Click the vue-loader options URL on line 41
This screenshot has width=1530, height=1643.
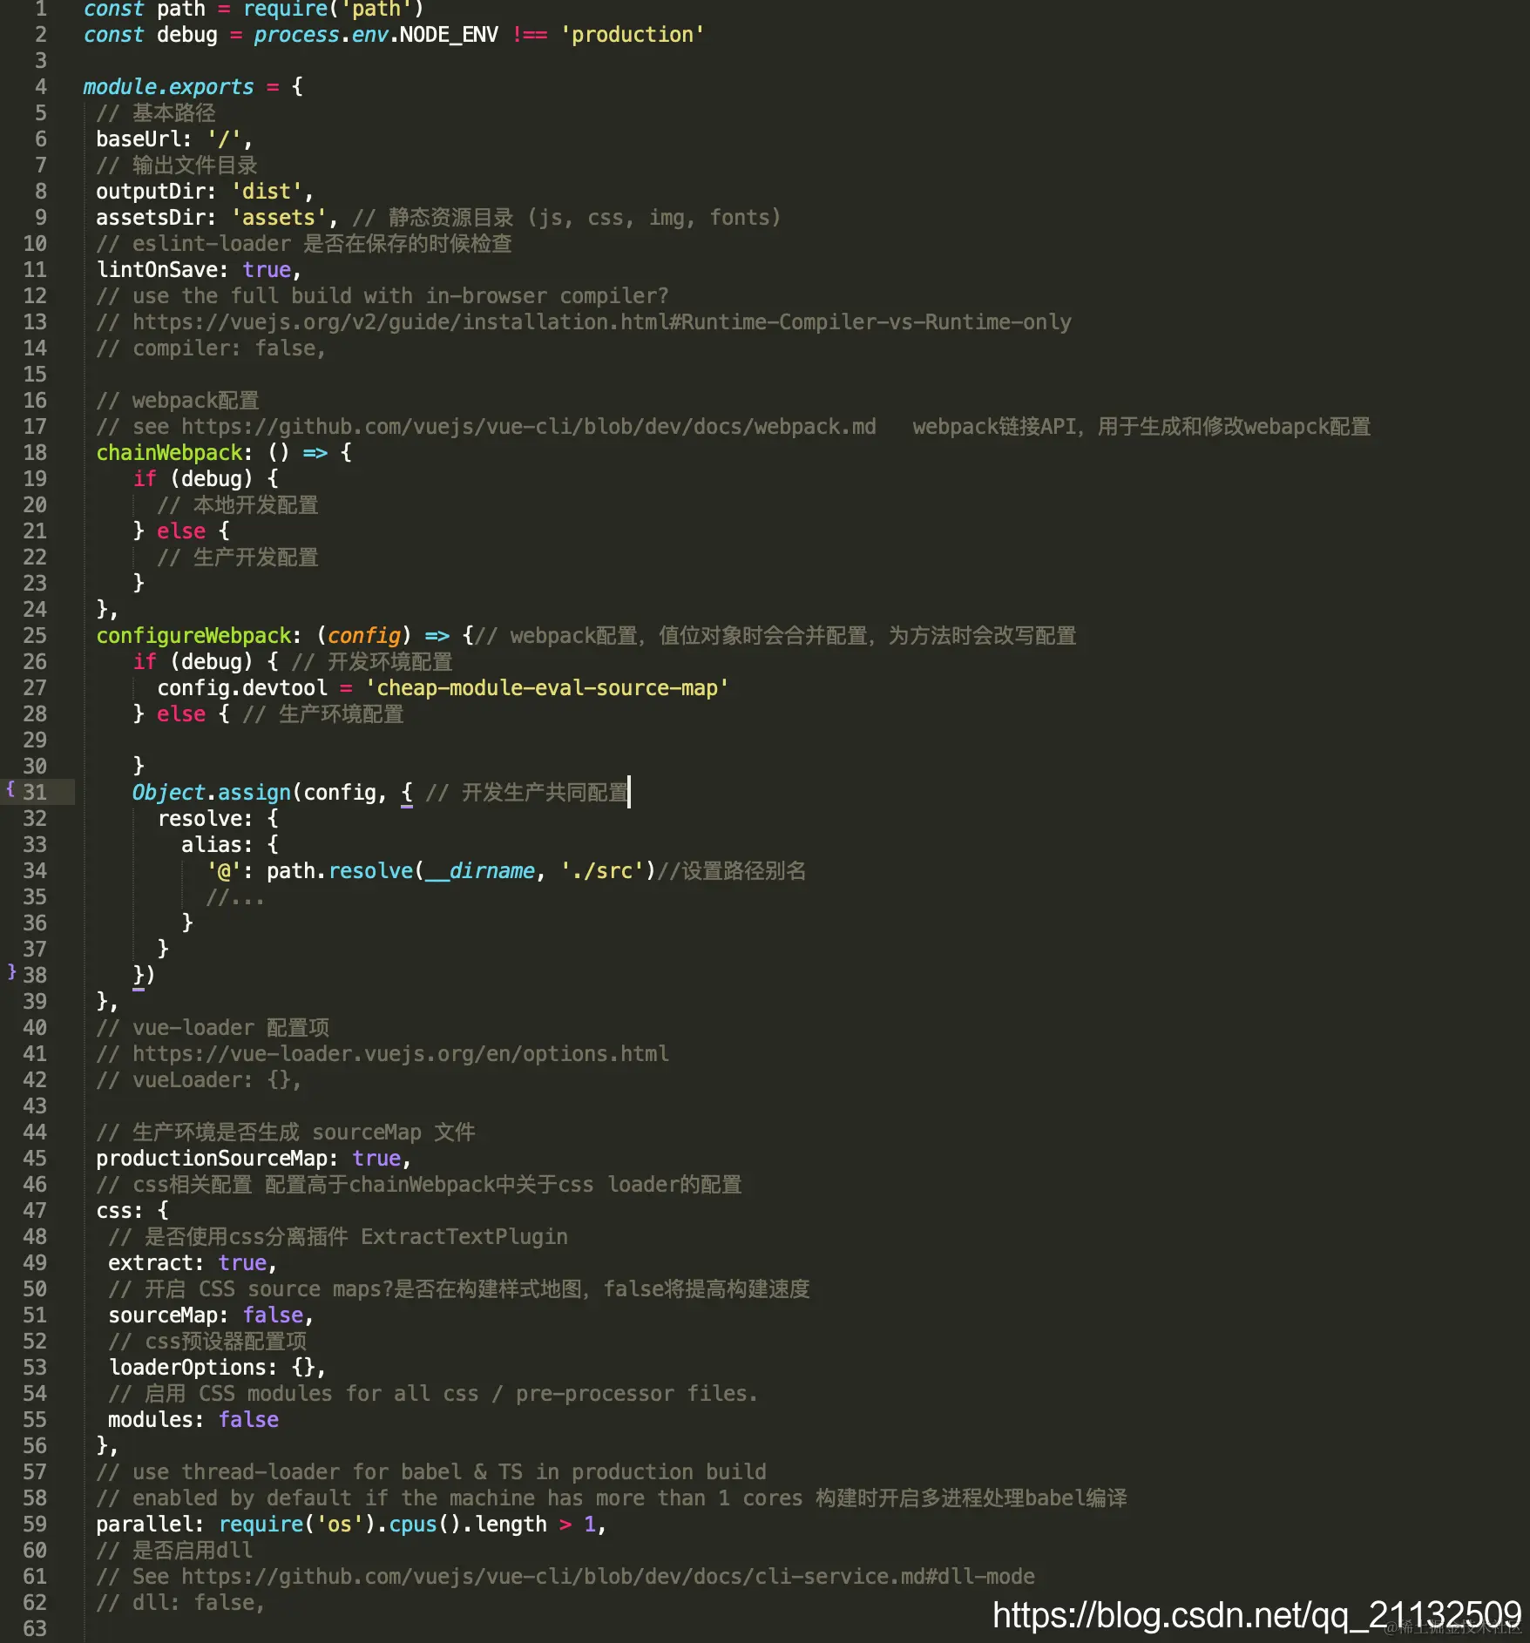click(401, 1053)
